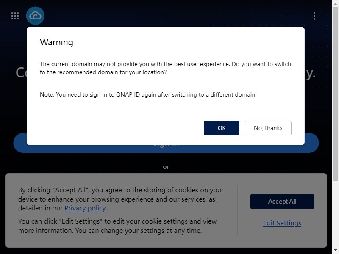This screenshot has height=254, width=339.
Task: Click the page vertical scrollbar thumb
Action: (335, 94)
